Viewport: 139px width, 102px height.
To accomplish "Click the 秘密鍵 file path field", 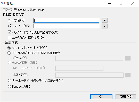I will point(89,58).
